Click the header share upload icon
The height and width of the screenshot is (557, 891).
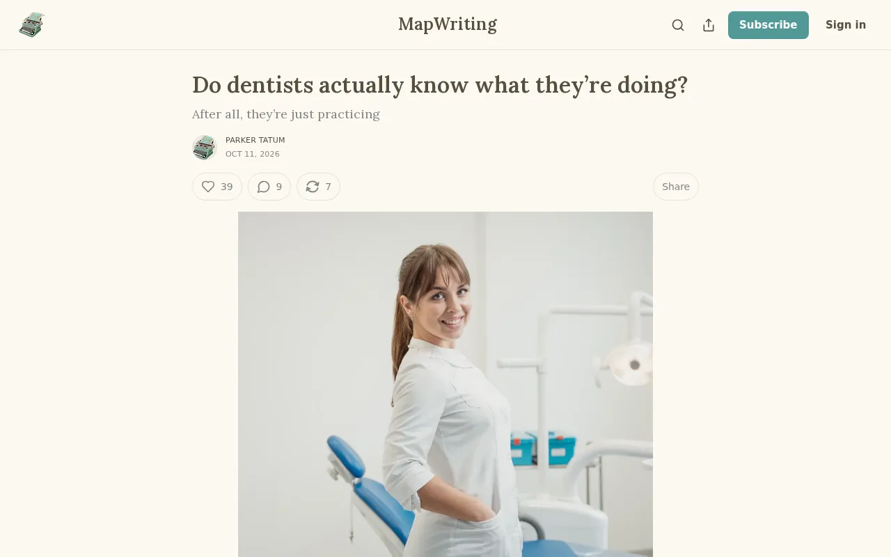(x=709, y=25)
